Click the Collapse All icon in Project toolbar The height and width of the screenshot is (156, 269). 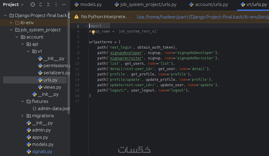coord(48,4)
